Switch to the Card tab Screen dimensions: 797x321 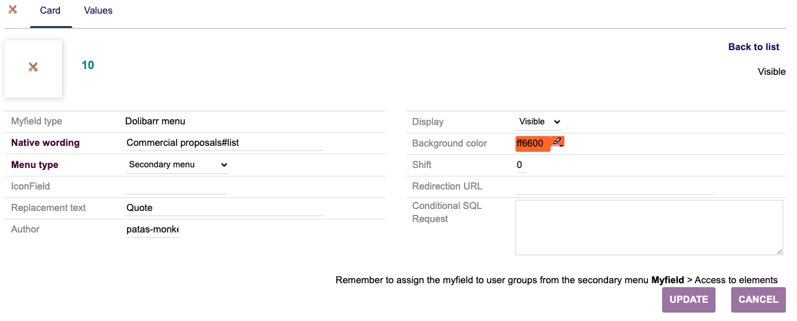coord(50,10)
